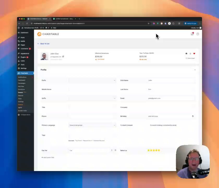The width and height of the screenshot is (219, 188).
Task: Click the Email input field
Action: [x=171, y=98]
